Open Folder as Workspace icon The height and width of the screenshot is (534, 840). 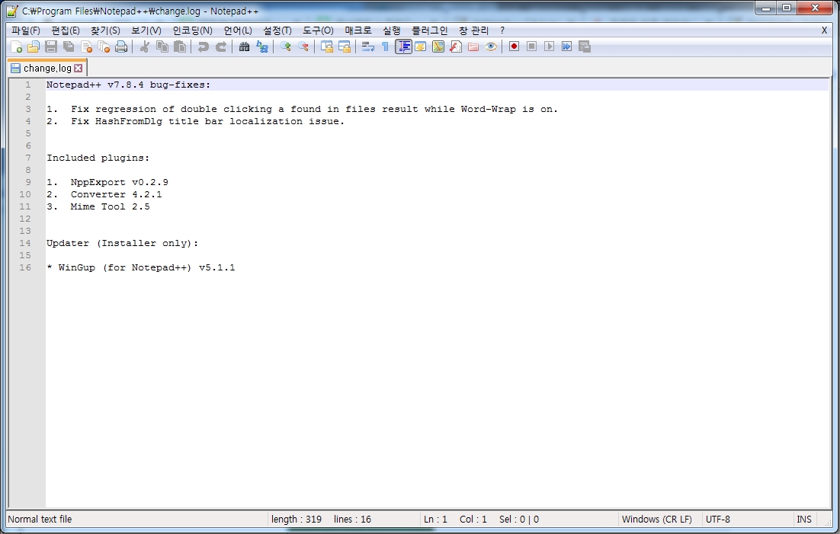(473, 46)
